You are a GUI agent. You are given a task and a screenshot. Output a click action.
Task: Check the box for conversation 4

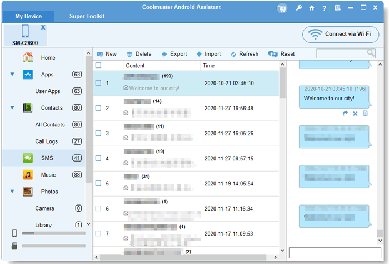[x=98, y=158]
